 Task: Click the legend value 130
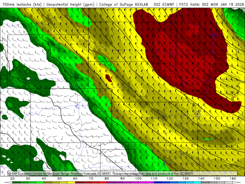point(186,178)
